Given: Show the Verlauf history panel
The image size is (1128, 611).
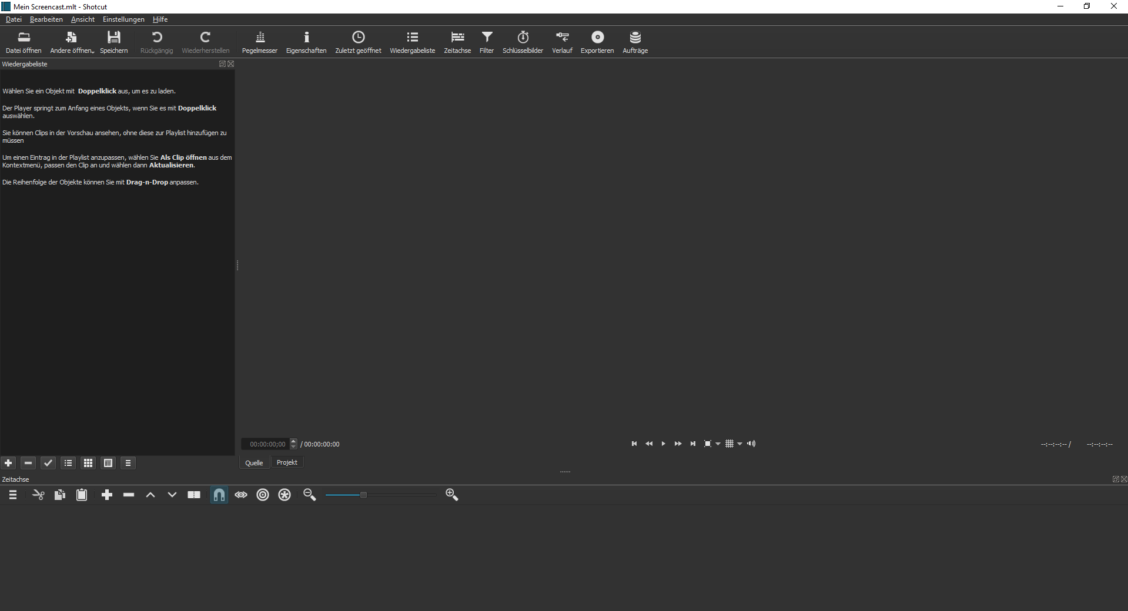Looking at the screenshot, I should coord(562,42).
